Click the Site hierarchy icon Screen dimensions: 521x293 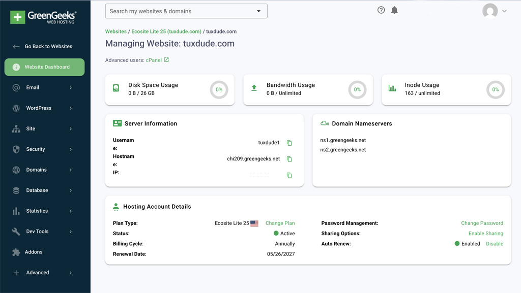click(16, 128)
